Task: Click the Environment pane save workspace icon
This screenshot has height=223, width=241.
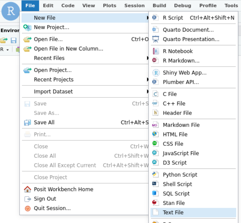Action: point(13,40)
